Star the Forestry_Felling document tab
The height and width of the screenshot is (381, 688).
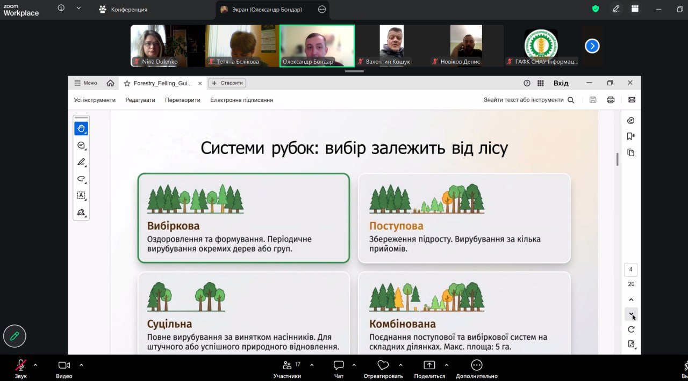(x=127, y=83)
